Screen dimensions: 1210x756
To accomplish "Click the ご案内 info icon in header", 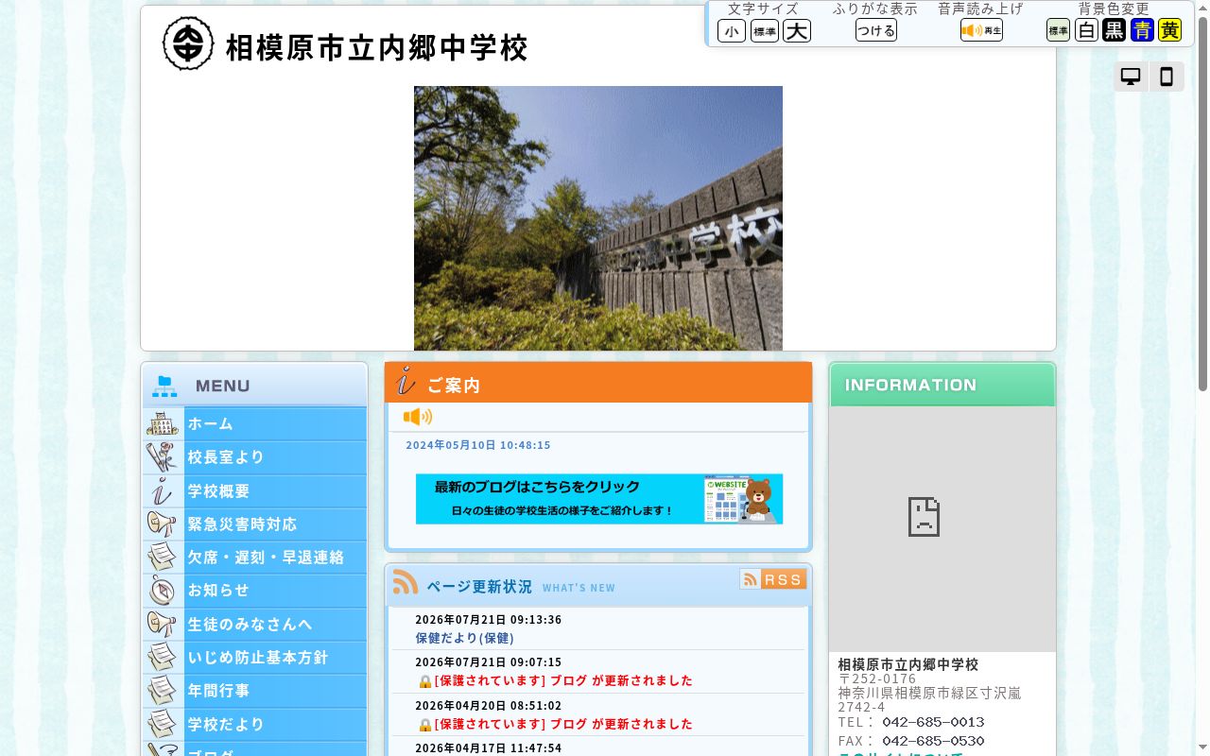I will point(406,382).
